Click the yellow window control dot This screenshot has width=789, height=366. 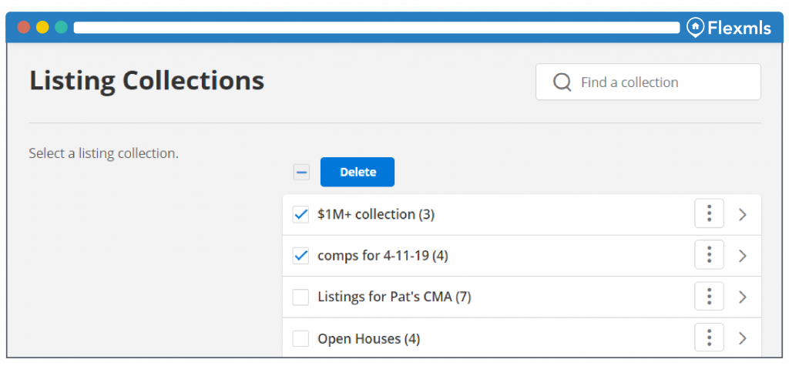43,27
